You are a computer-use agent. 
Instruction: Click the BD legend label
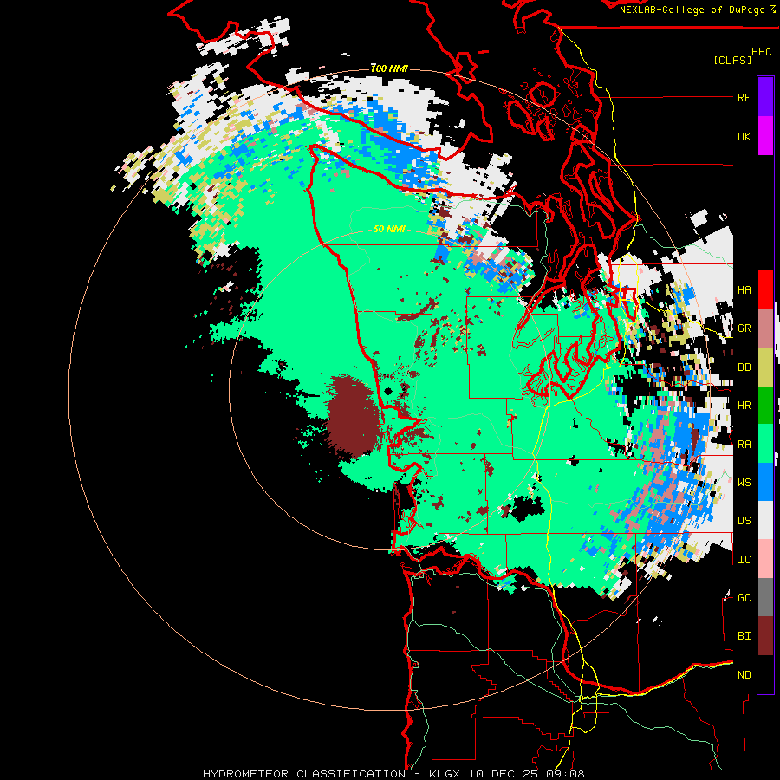[744, 367]
